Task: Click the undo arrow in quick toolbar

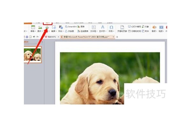Action: [34, 37]
